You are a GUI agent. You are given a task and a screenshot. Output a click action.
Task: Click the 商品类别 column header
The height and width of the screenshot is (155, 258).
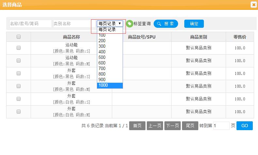pos(199,37)
